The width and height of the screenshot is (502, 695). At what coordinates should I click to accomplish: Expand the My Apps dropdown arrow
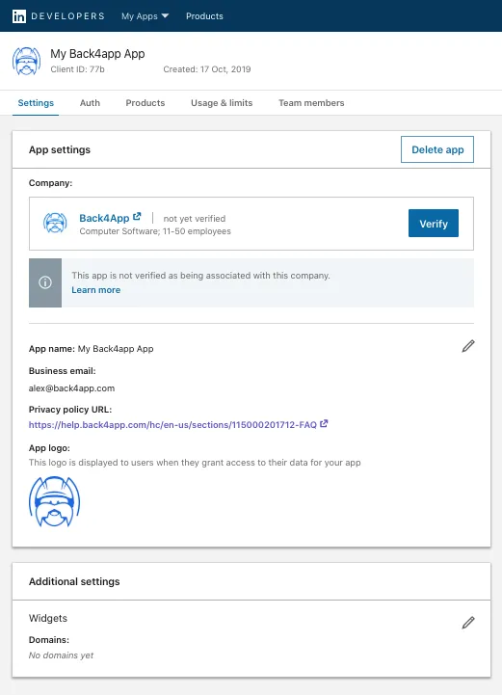pos(166,16)
